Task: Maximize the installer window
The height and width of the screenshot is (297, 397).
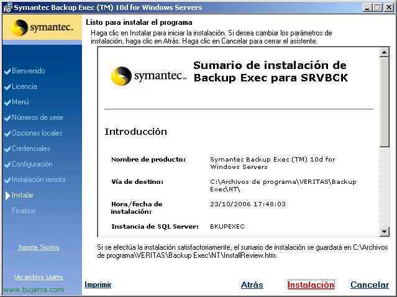Action: (x=378, y=7)
